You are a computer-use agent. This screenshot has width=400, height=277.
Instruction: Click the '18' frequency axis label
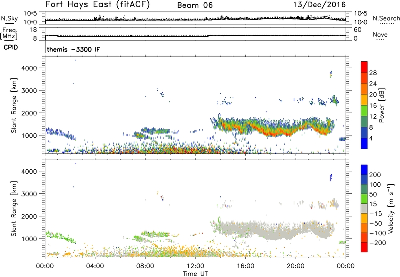point(33,30)
